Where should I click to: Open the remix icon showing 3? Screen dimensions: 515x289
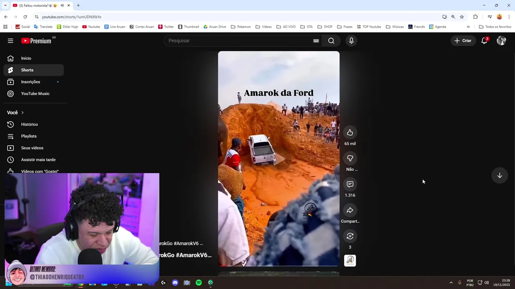350,236
